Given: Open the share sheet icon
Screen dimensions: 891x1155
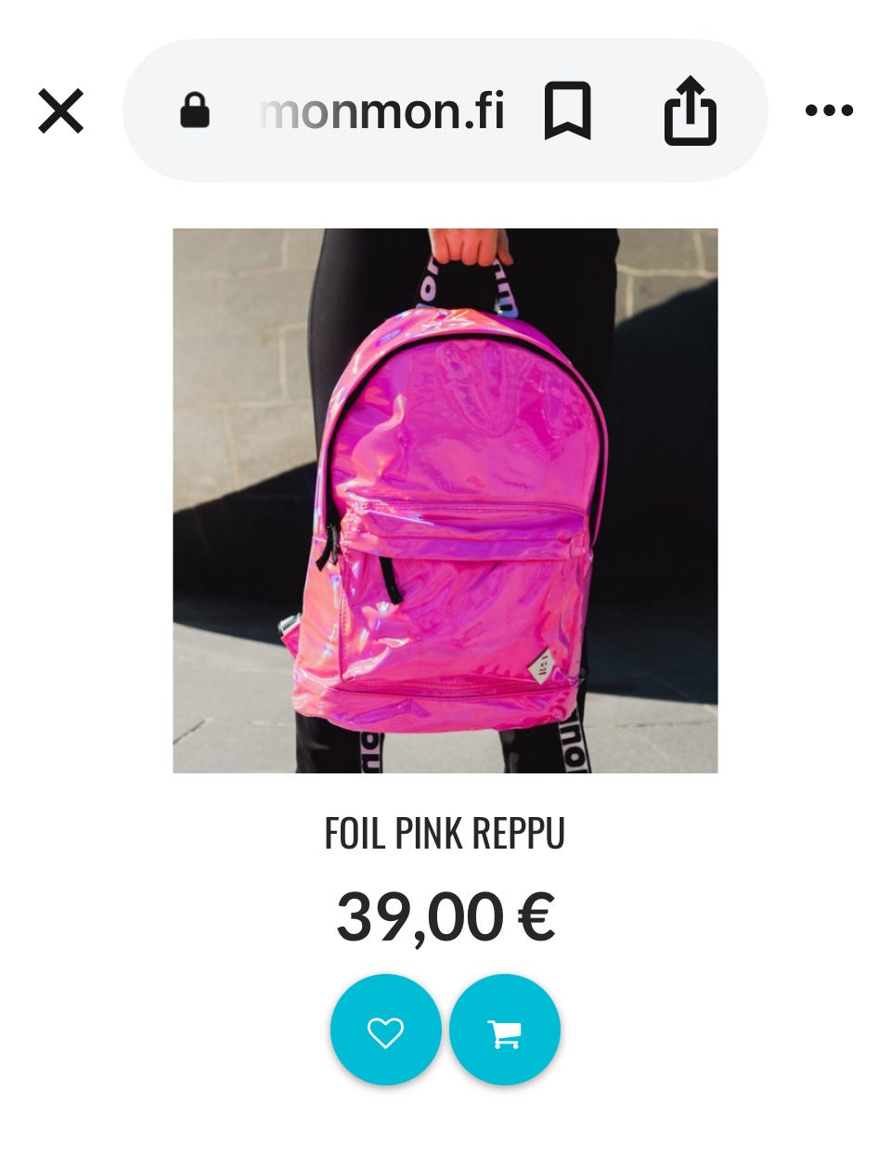Looking at the screenshot, I should click(691, 111).
